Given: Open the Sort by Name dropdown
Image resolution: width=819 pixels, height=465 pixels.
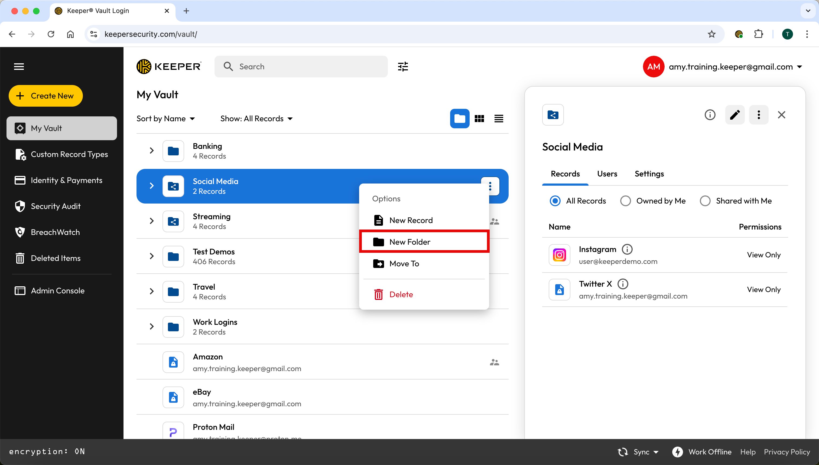Looking at the screenshot, I should click(x=165, y=119).
